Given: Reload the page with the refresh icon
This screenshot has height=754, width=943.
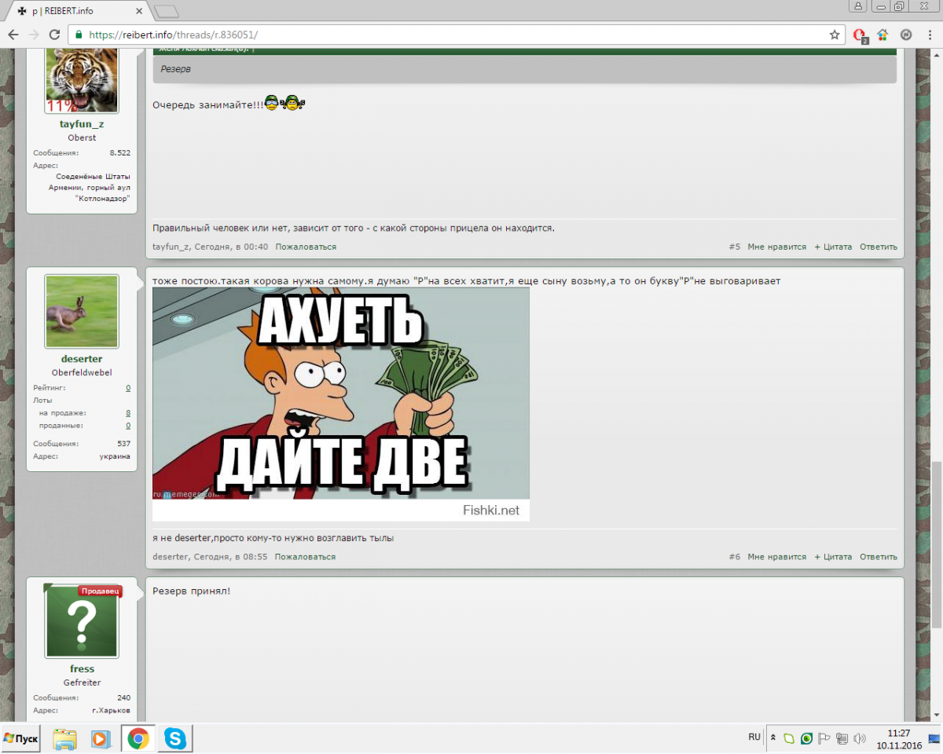Looking at the screenshot, I should click(x=54, y=35).
